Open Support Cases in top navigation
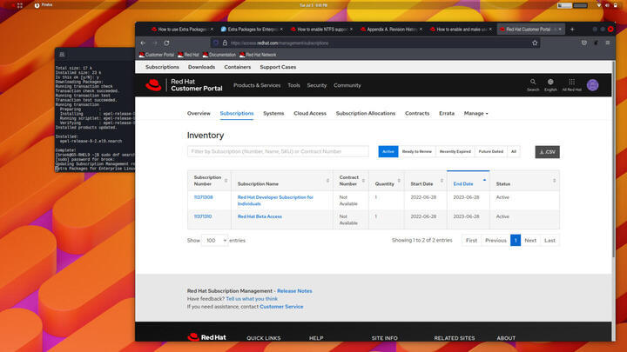Screen dimensions: 627x352 coord(278,67)
